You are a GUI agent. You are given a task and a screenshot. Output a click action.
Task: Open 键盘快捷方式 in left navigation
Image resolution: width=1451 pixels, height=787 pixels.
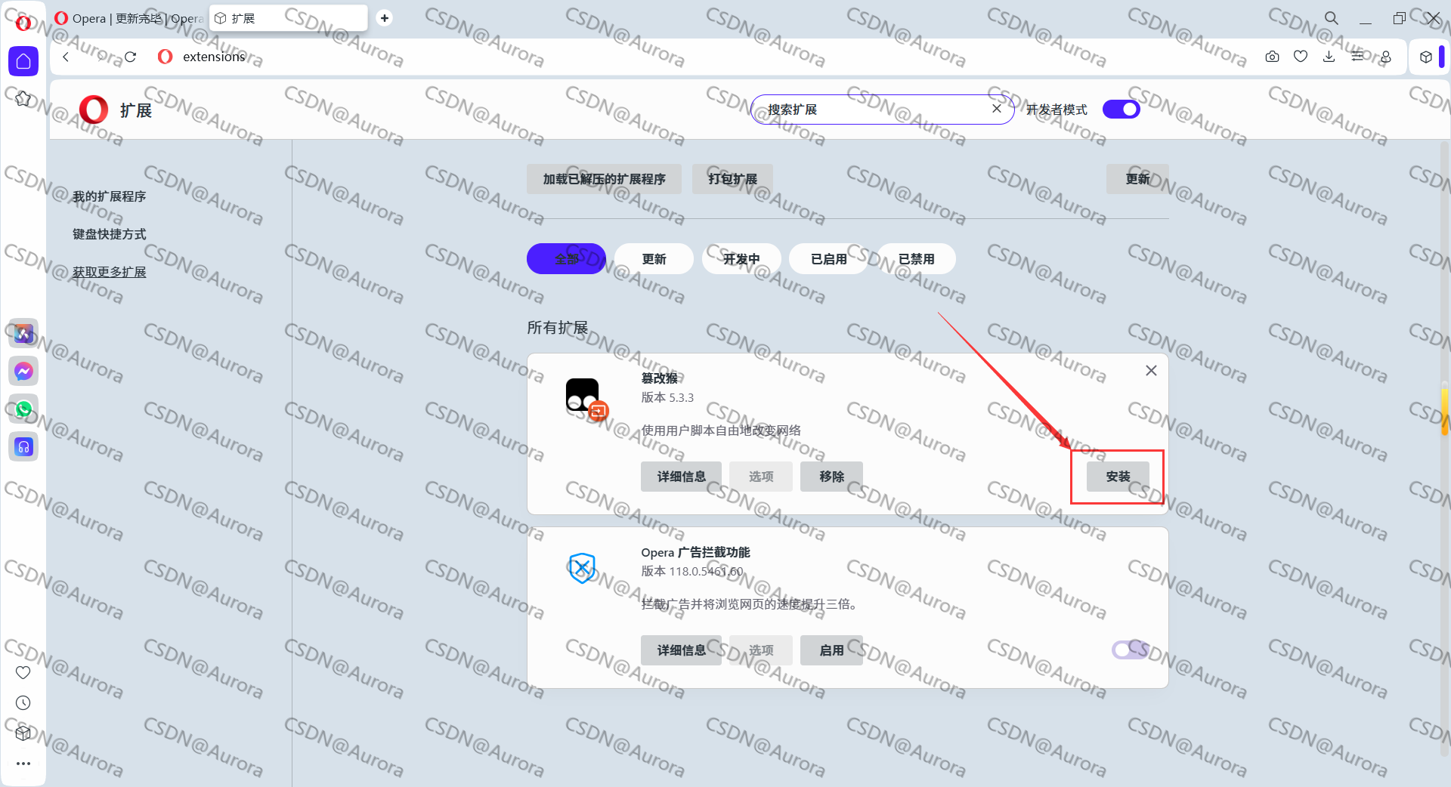(110, 234)
